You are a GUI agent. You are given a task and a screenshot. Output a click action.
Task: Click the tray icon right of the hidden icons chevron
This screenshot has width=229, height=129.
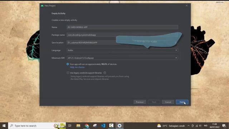coord(193,126)
